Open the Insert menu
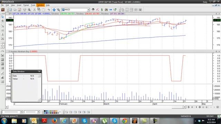Viewport: 221px width, 124px height. pos(19,5)
